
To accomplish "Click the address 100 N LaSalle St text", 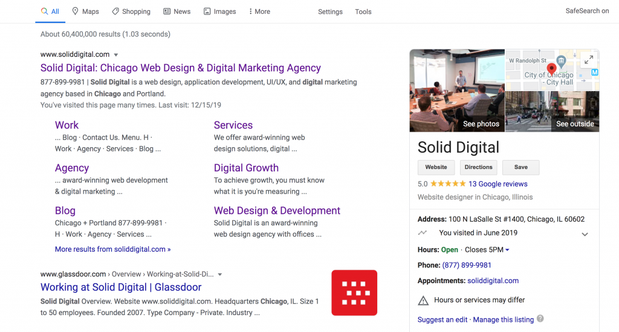I will 516,219.
